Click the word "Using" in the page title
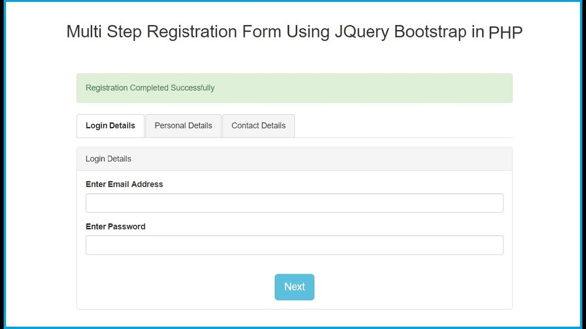 pos(308,32)
